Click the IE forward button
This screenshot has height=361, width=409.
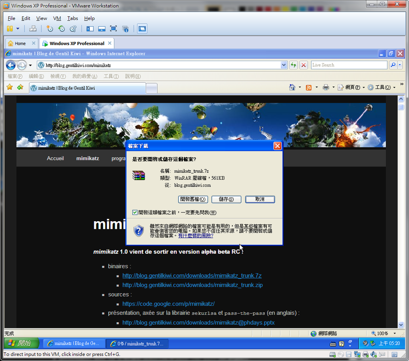[22, 65]
